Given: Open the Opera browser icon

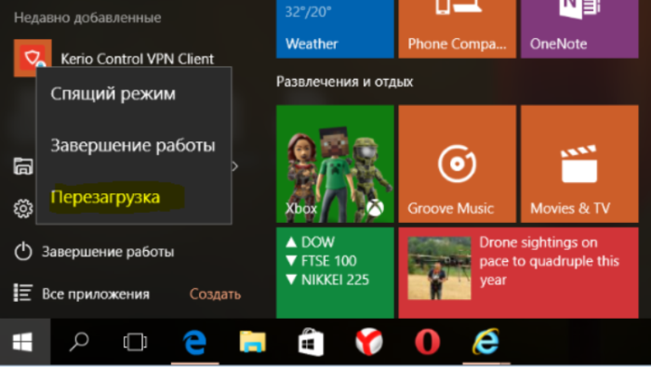Looking at the screenshot, I should 427,343.
